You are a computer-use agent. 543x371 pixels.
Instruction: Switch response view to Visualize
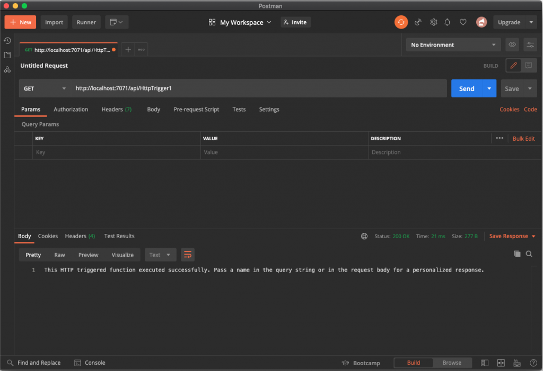pyautogui.click(x=122, y=255)
